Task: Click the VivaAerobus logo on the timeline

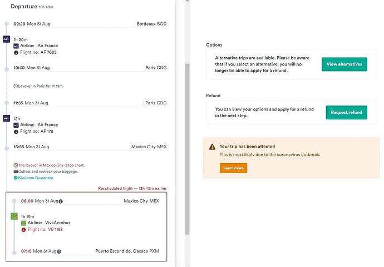Action: [14, 216]
